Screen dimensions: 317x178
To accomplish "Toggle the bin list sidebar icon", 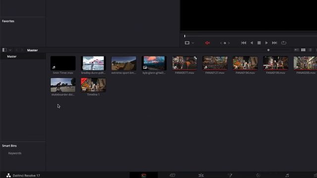I will click(x=4, y=50).
